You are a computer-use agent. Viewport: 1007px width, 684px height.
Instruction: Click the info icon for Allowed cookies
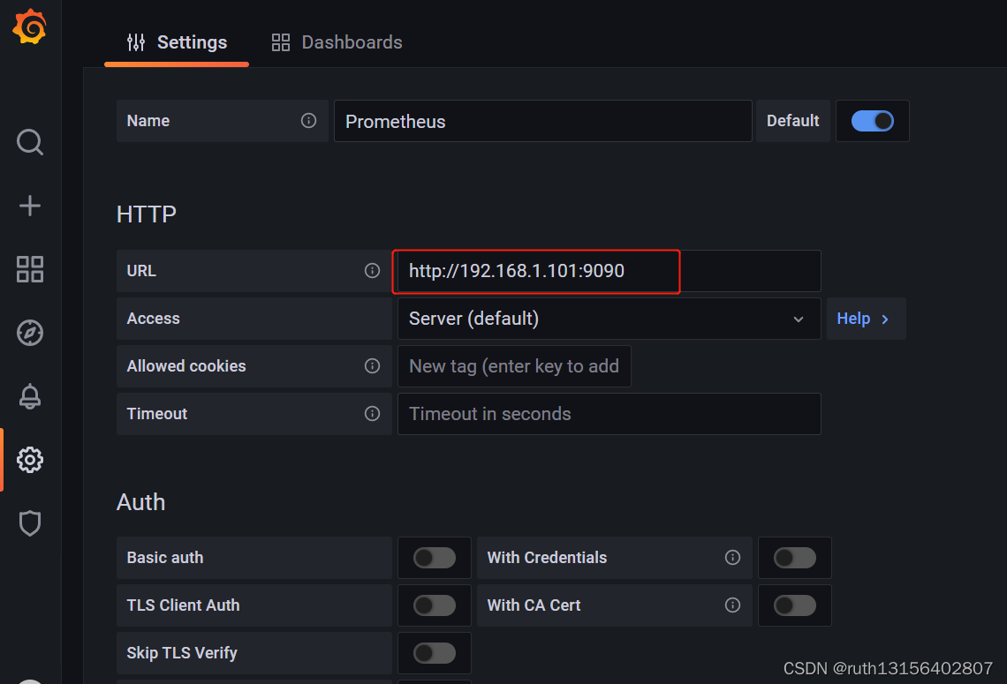click(x=372, y=365)
